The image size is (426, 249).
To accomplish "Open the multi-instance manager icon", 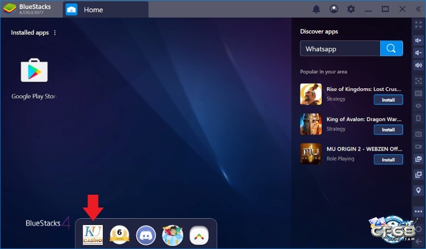I will pos(419,175).
